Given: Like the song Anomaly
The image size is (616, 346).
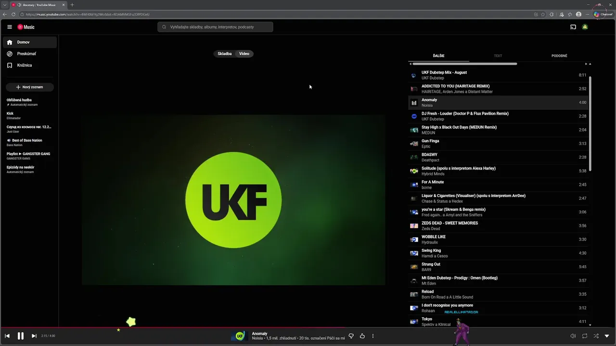Looking at the screenshot, I should [x=362, y=336].
